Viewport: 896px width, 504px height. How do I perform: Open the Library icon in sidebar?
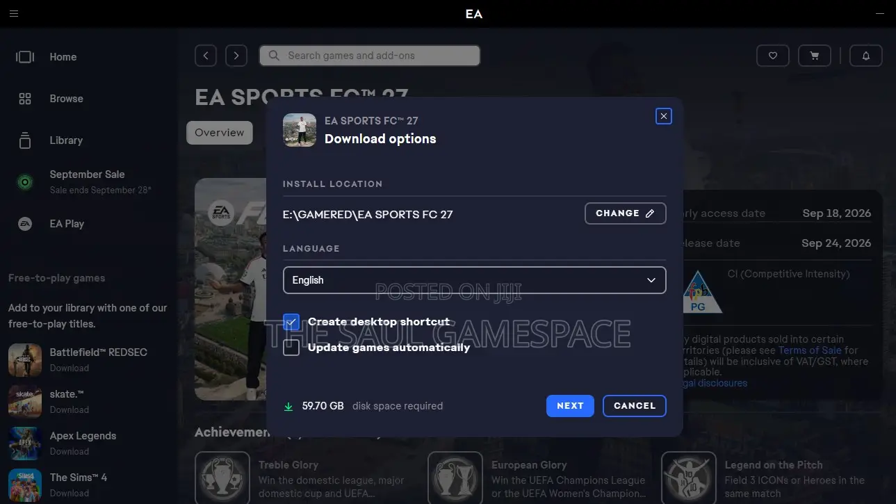coord(25,140)
